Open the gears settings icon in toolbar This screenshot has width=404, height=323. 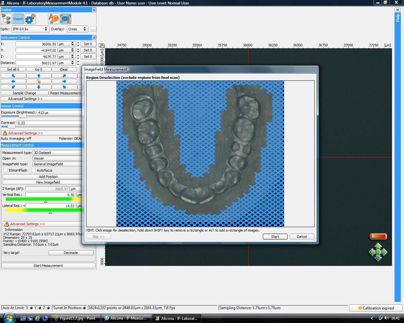[30, 19]
